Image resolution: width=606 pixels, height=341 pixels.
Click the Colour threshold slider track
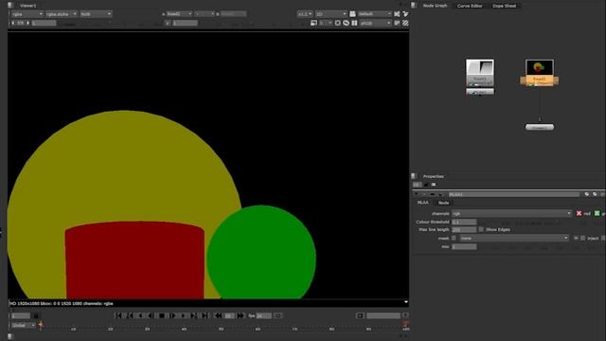click(x=541, y=222)
